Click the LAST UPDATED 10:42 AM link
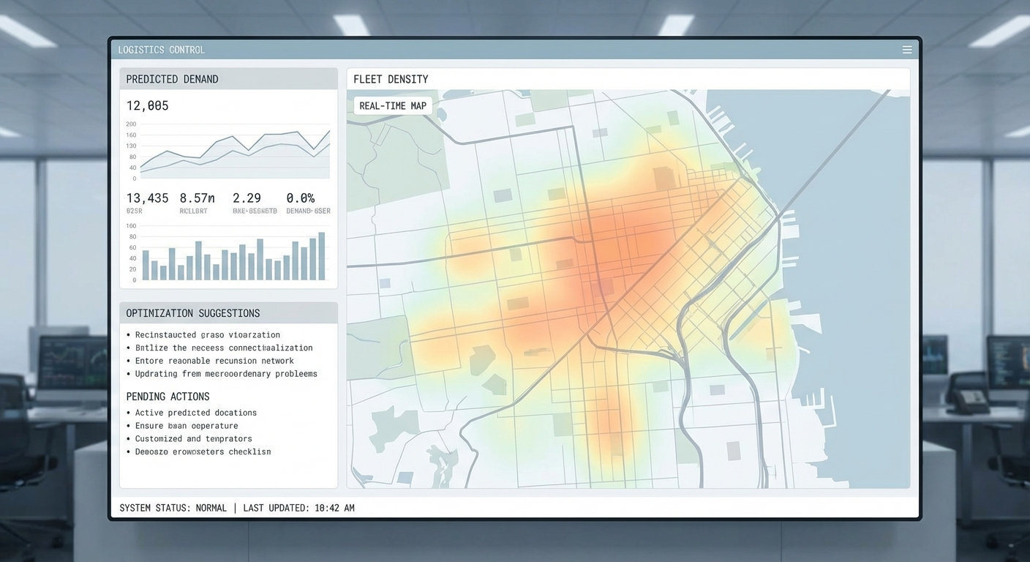 pos(298,507)
